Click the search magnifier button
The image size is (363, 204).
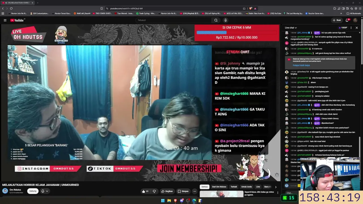(x=216, y=20)
